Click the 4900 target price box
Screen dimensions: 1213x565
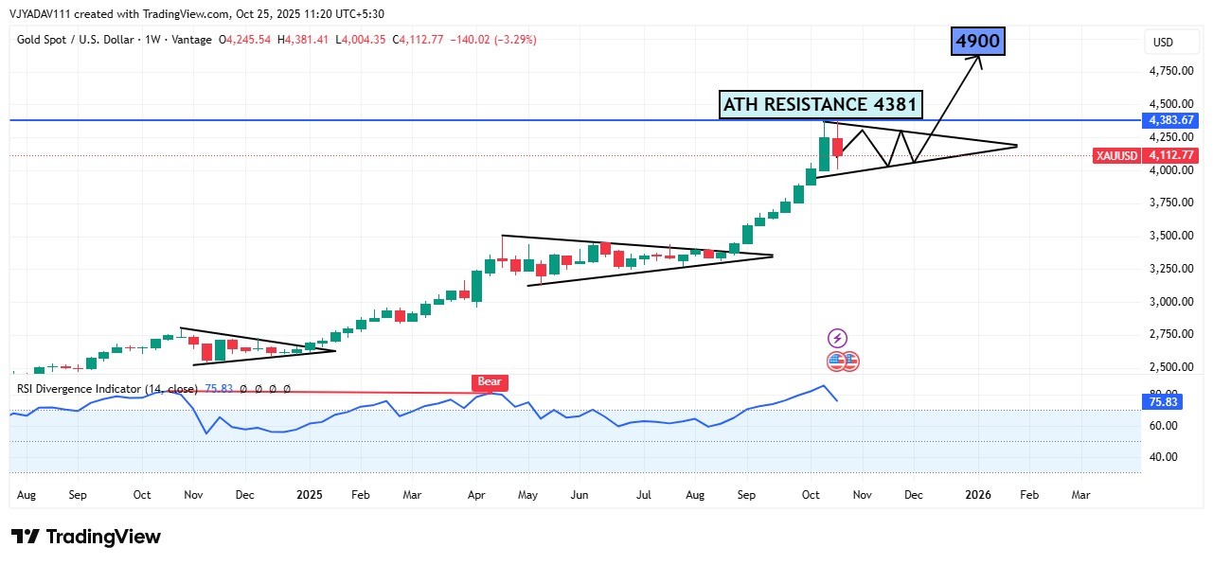click(x=978, y=41)
